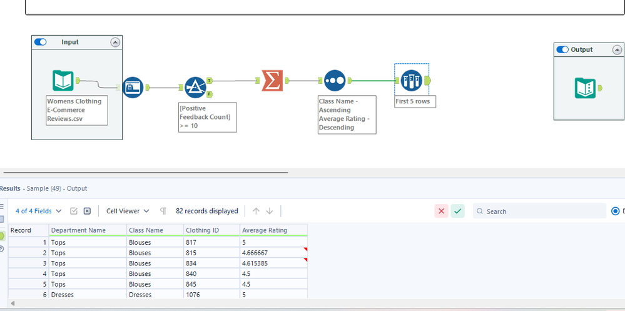The height and width of the screenshot is (311, 625).
Task: Click the Womens Clothing E-Commerce Reviews.csv annotation
Action: [77, 110]
